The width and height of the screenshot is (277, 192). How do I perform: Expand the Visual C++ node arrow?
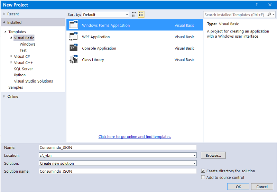(x=11, y=63)
